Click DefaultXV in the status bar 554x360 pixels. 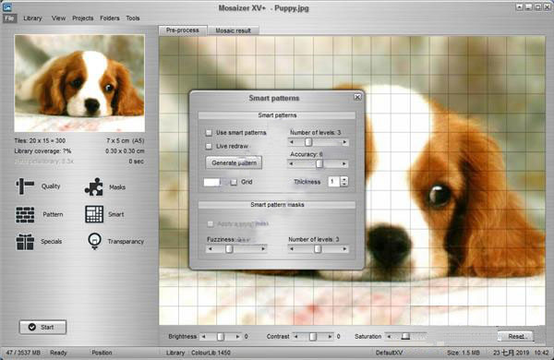click(x=389, y=353)
